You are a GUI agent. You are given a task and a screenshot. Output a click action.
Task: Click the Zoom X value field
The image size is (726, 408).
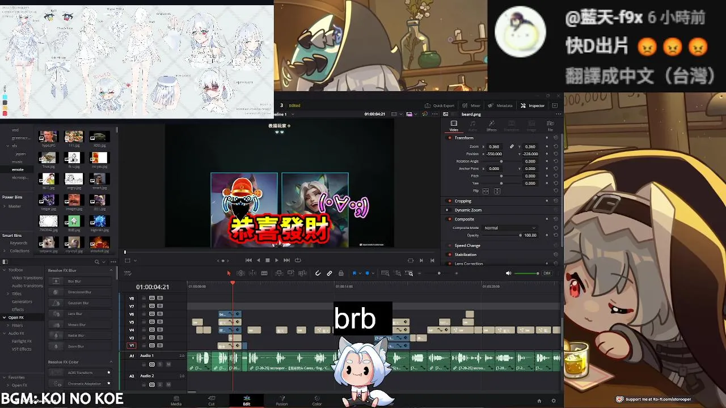click(495, 147)
